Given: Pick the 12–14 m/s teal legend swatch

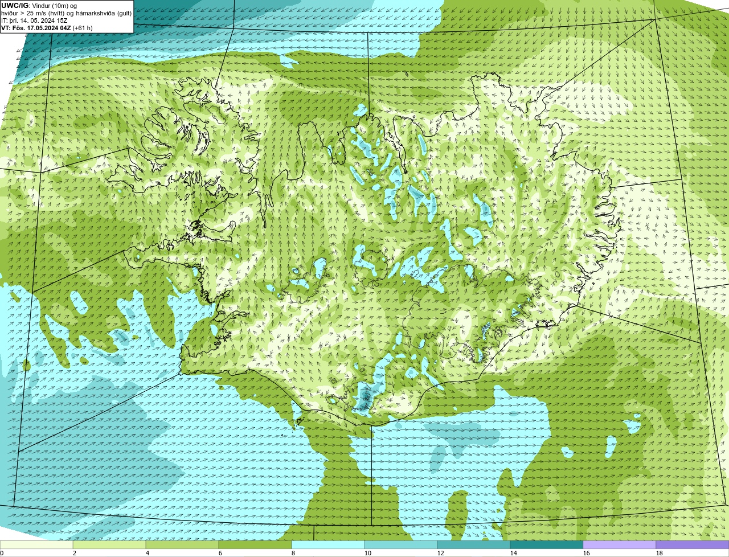Looking at the screenshot, I should point(474,544).
